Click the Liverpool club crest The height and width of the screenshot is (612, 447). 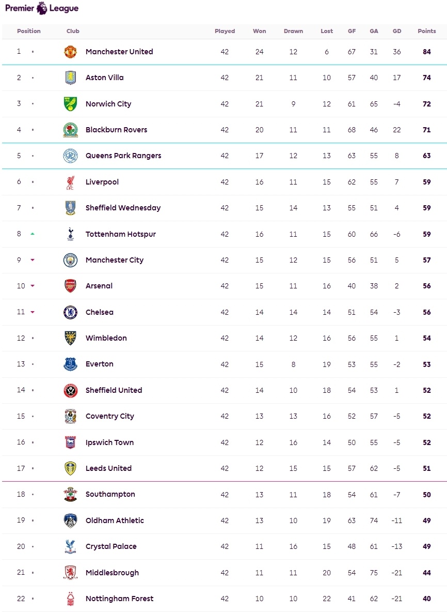71,182
